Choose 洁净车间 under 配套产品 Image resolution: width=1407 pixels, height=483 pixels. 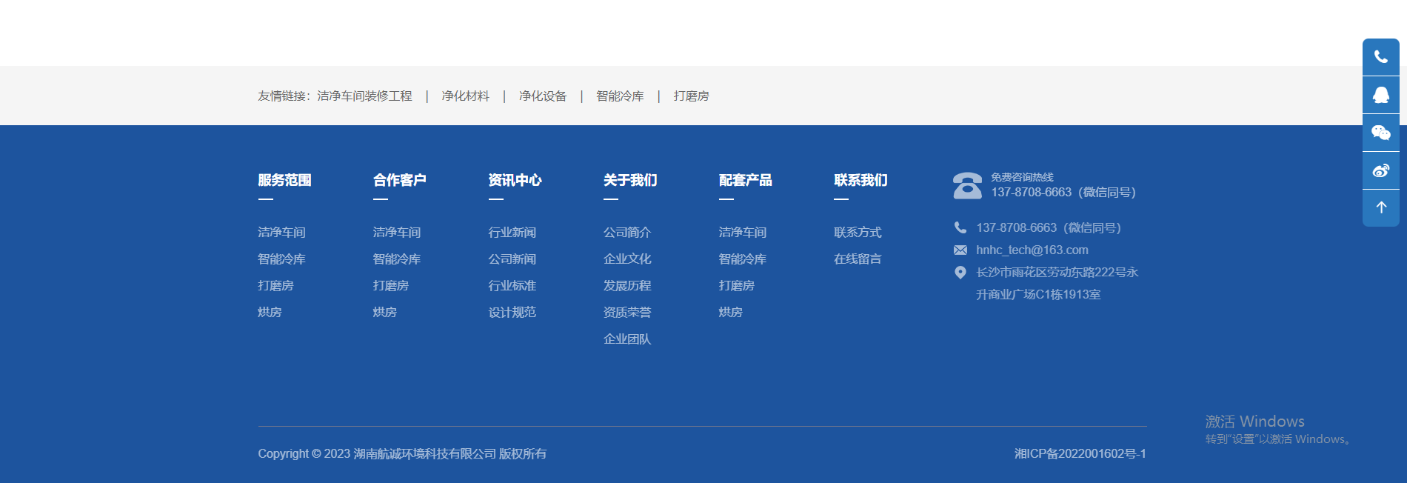pyautogui.click(x=743, y=233)
